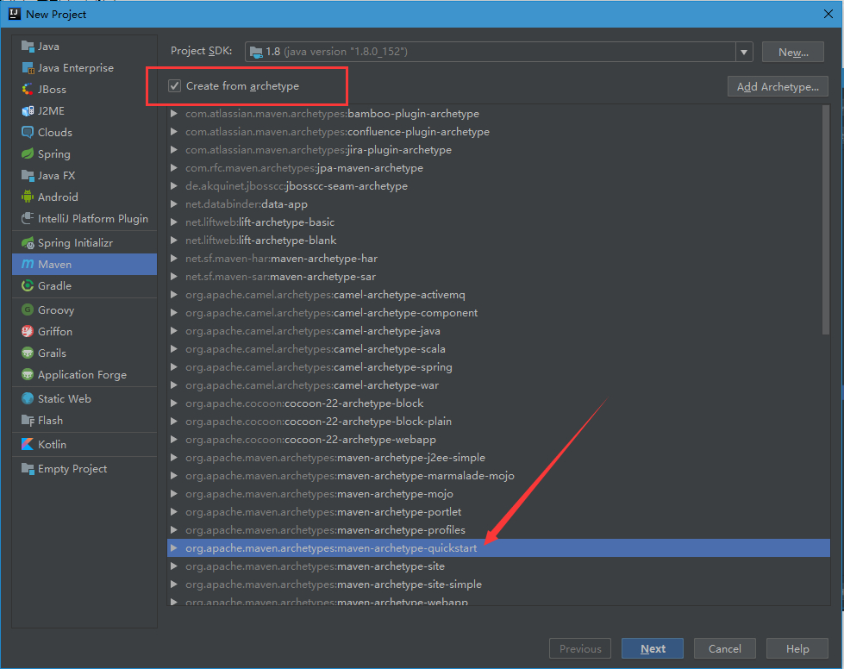
Task: Click the Next button
Action: pyautogui.click(x=653, y=648)
